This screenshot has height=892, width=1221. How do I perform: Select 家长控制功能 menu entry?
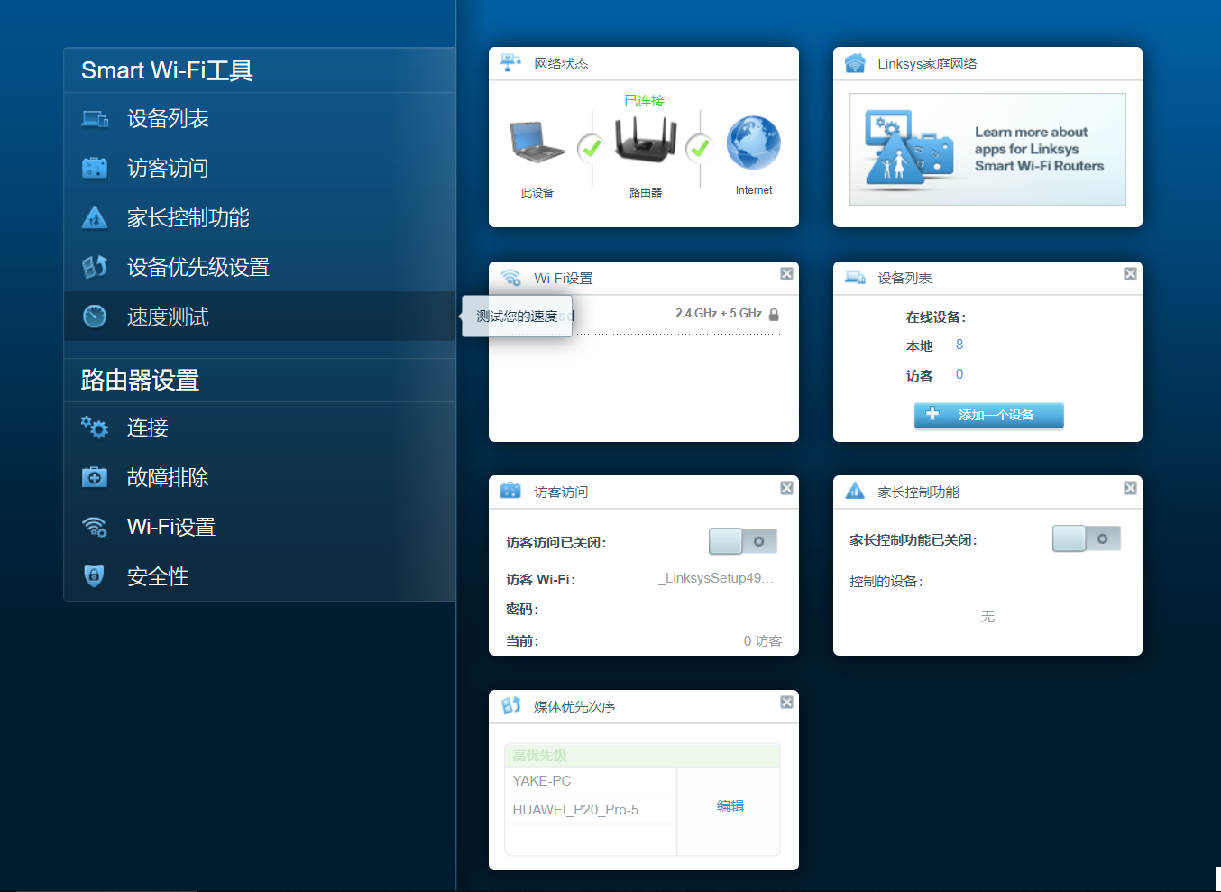pos(260,217)
